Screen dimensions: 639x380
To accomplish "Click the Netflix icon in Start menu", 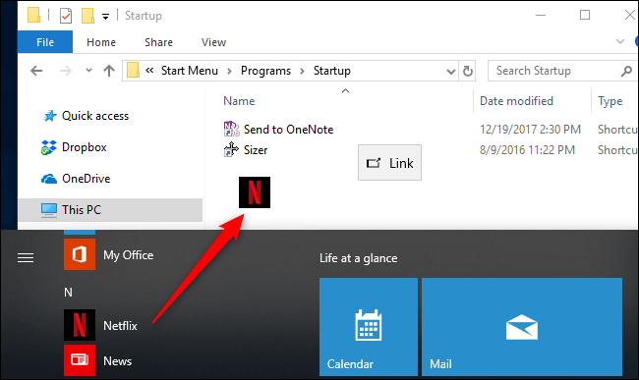I will click(80, 325).
